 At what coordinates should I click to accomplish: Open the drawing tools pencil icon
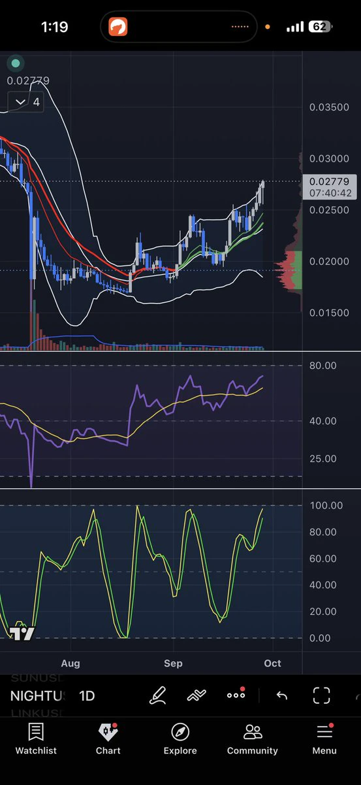(157, 695)
